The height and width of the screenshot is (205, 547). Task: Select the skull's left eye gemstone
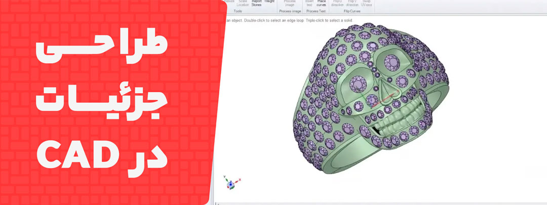358,85
